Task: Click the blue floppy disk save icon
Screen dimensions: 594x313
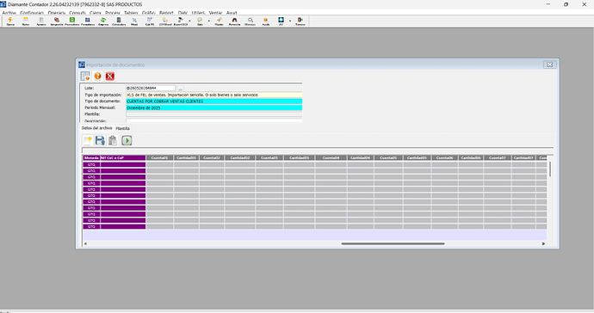Action: click(x=100, y=140)
